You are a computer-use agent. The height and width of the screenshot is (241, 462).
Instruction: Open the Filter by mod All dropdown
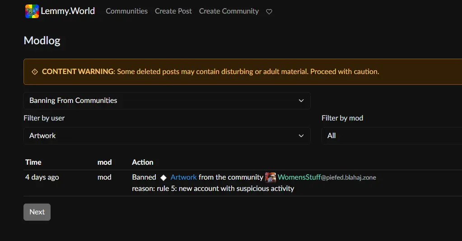(x=391, y=136)
